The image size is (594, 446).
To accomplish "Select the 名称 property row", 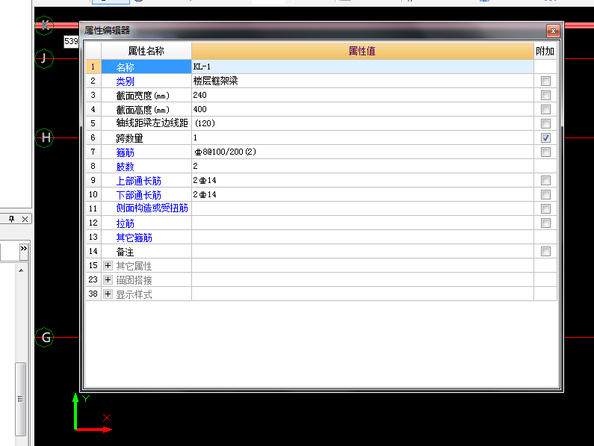I will tap(146, 66).
